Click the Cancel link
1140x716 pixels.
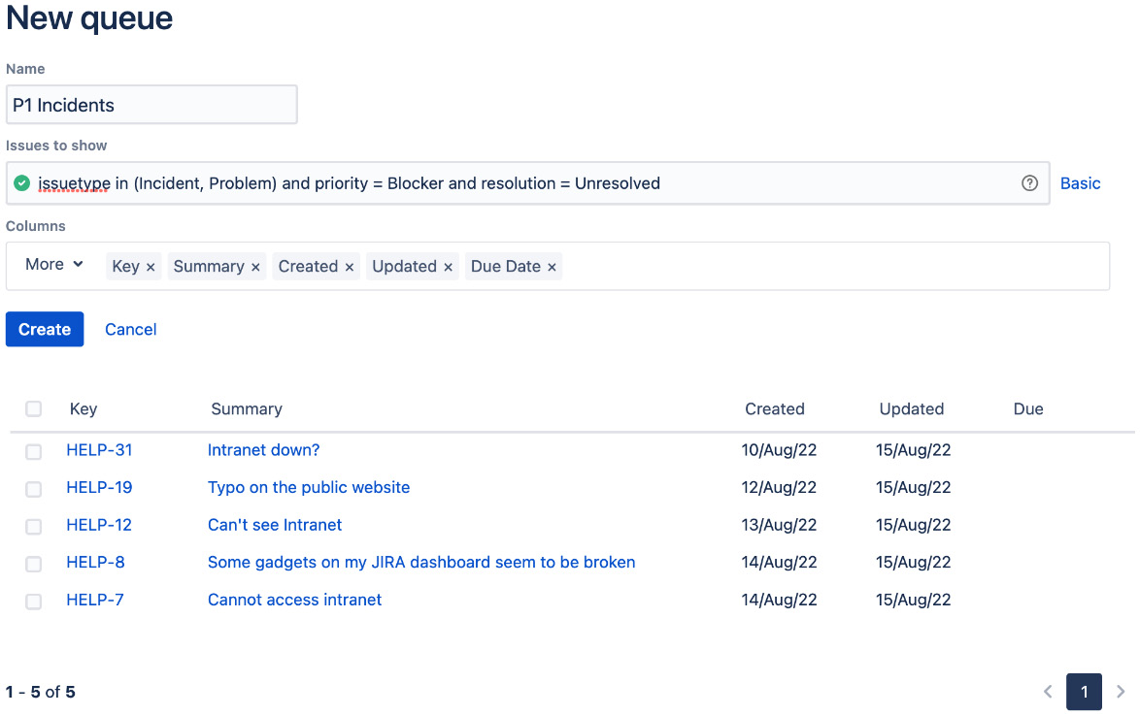click(130, 329)
